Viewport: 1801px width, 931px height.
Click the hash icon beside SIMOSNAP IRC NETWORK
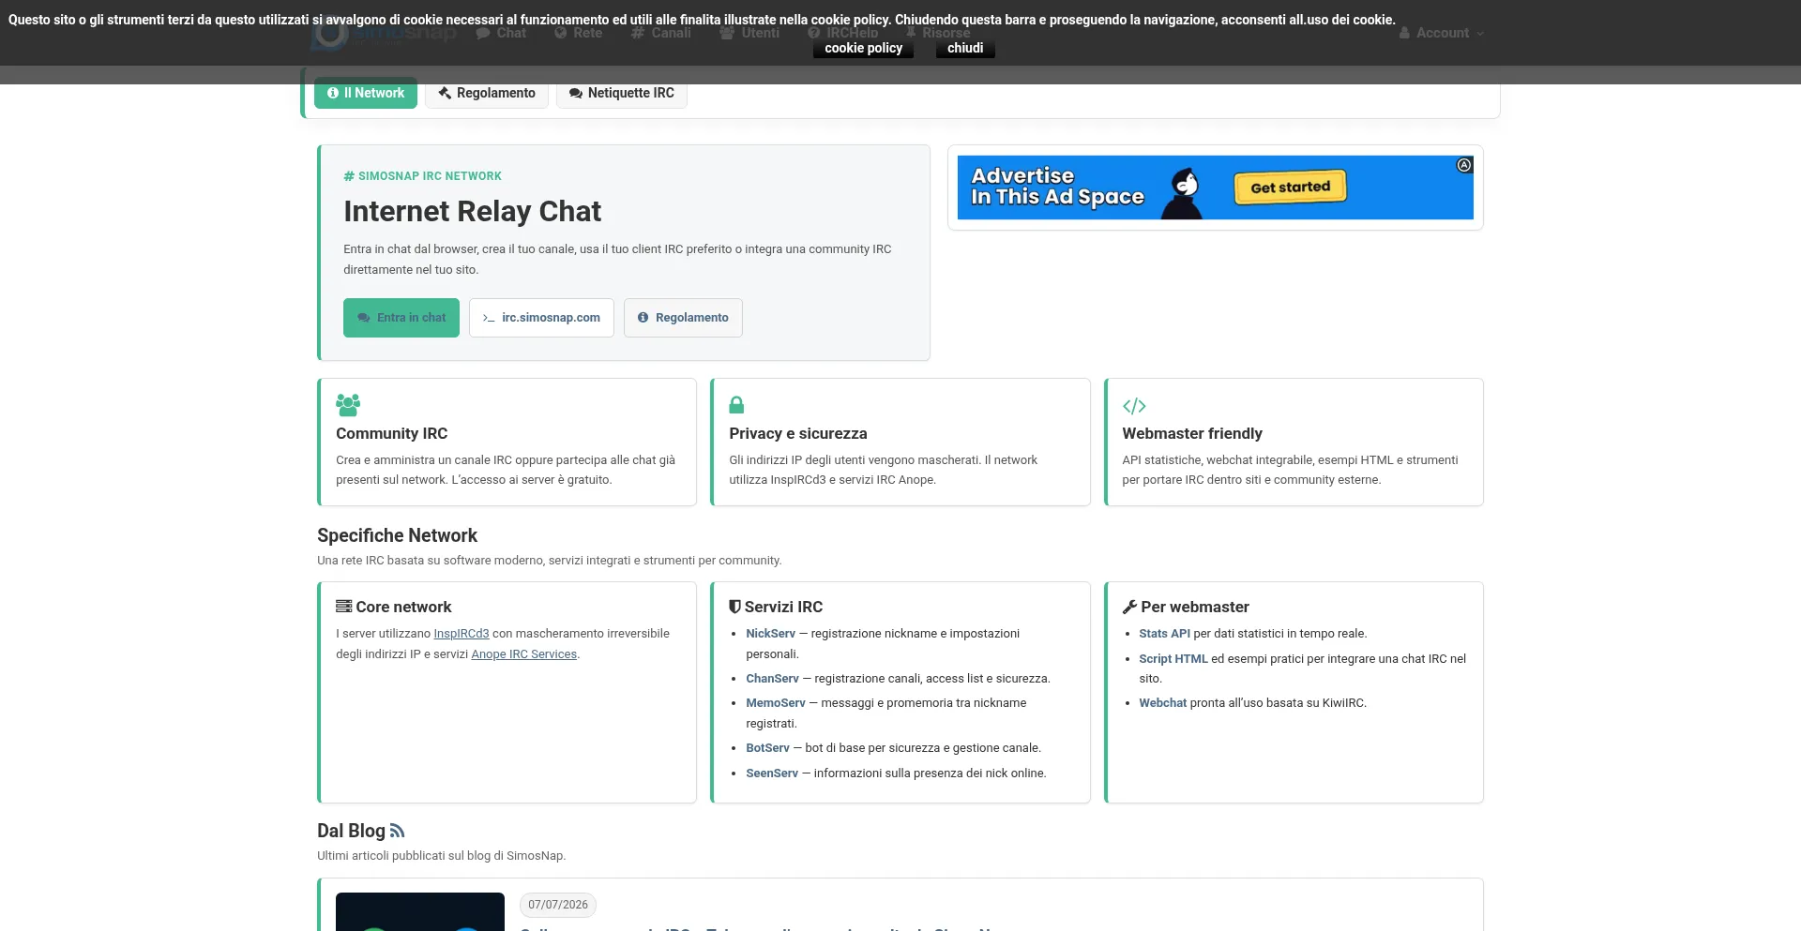349,176
